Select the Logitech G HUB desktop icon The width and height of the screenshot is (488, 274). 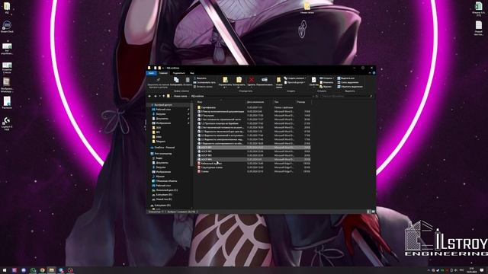pos(7,123)
